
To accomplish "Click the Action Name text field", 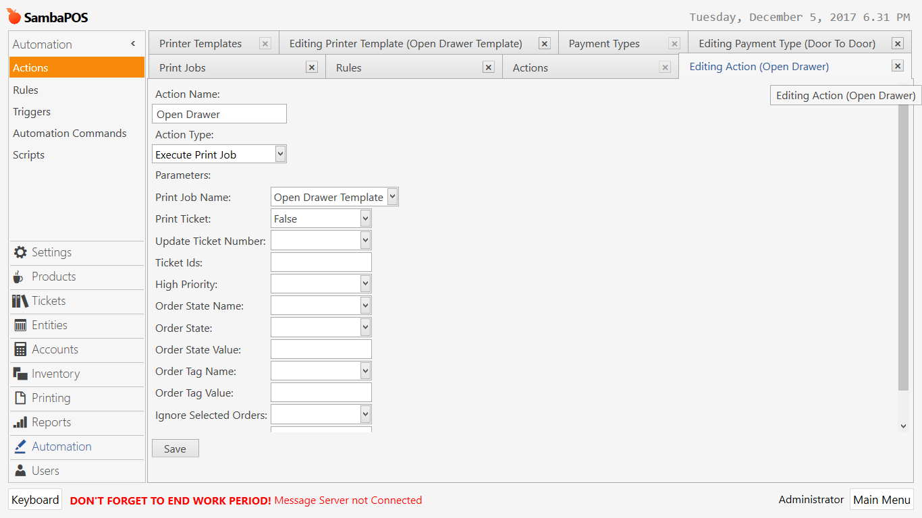I will [x=219, y=114].
